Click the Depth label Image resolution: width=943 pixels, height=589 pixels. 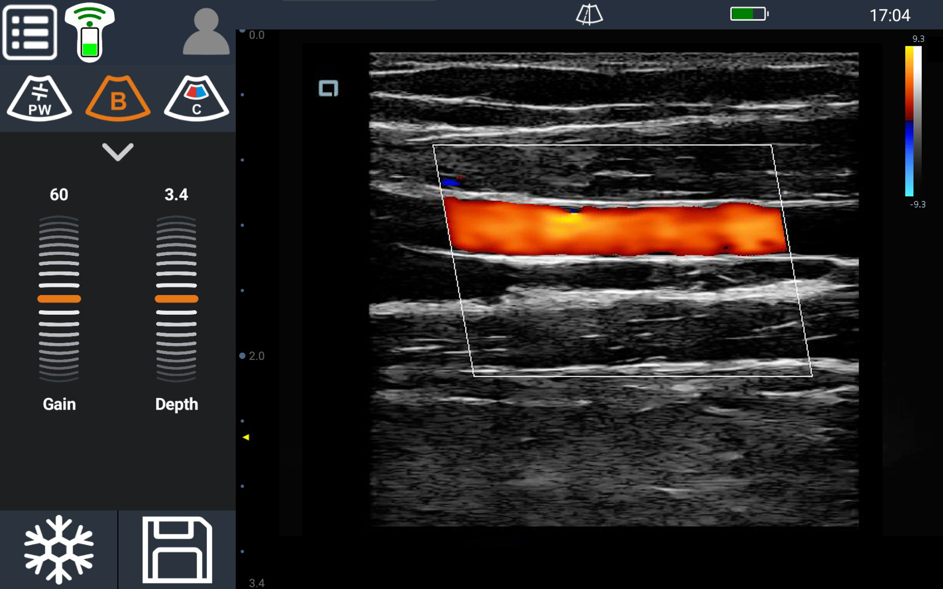pos(176,404)
